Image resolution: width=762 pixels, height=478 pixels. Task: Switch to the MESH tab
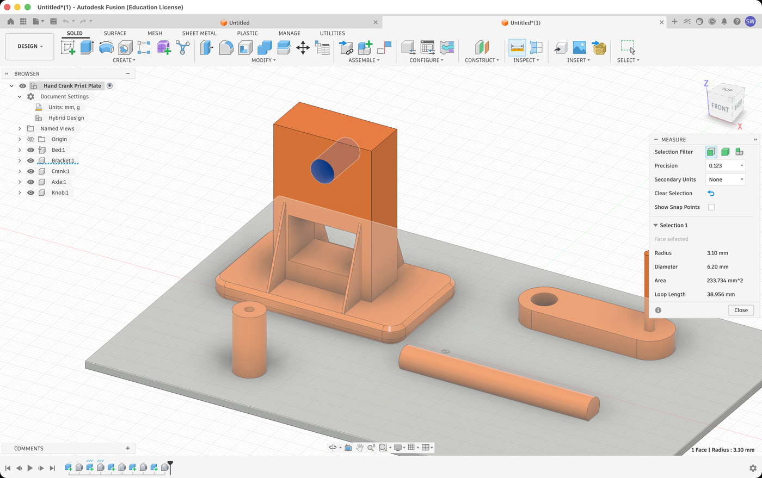pyautogui.click(x=155, y=33)
